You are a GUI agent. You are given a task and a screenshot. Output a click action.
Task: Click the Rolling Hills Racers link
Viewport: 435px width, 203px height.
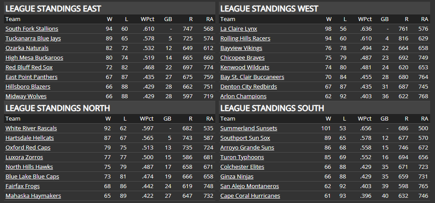click(245, 39)
